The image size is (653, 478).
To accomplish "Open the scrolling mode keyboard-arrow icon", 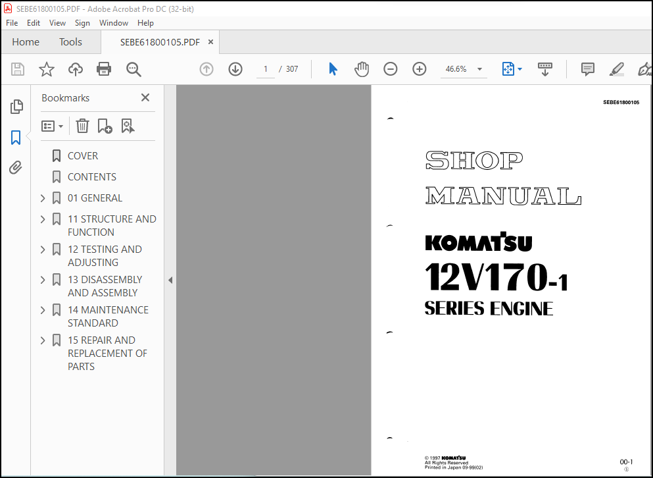I will tap(544, 69).
